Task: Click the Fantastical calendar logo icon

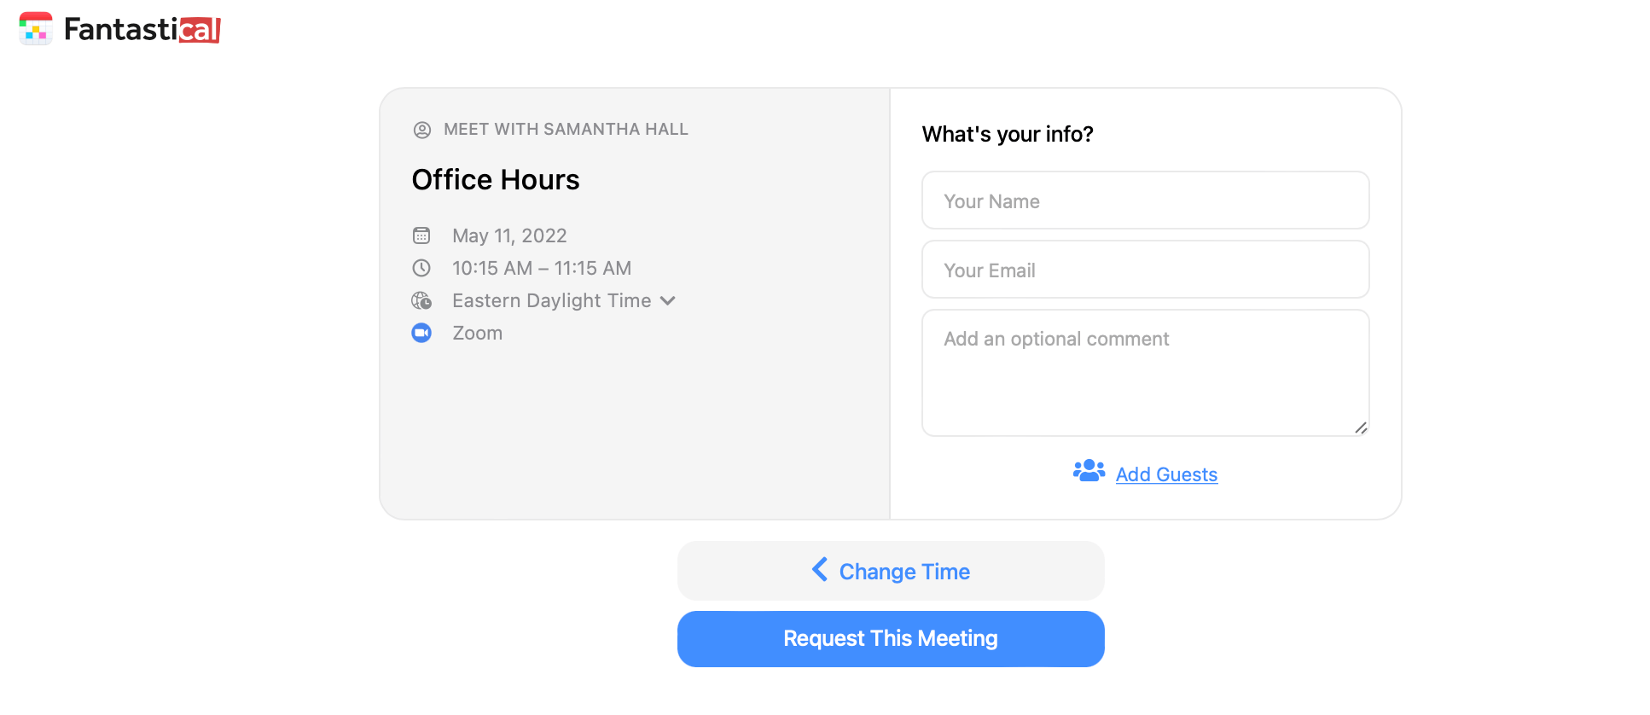Action: [36, 28]
